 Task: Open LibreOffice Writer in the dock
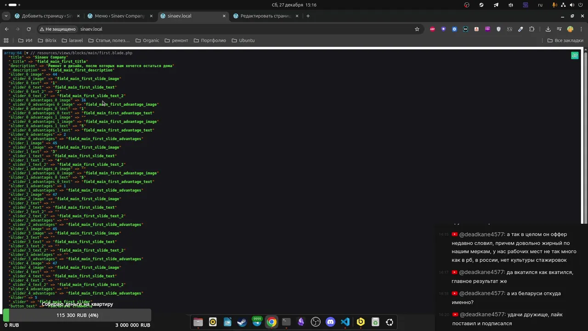point(227,322)
